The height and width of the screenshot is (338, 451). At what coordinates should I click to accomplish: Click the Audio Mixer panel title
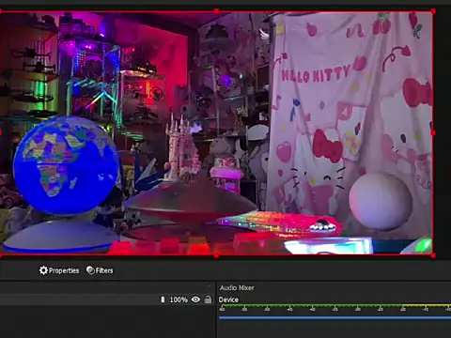click(x=237, y=287)
